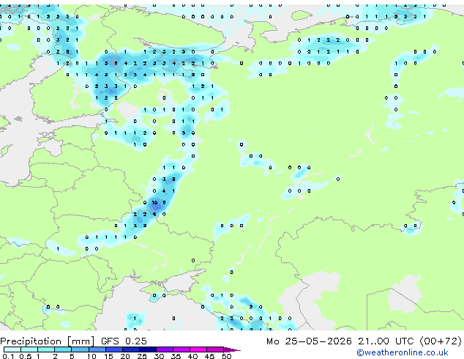464x359 pixels.
Task: Click the "Mo 25-05-2026" date text
Action: [309, 341]
